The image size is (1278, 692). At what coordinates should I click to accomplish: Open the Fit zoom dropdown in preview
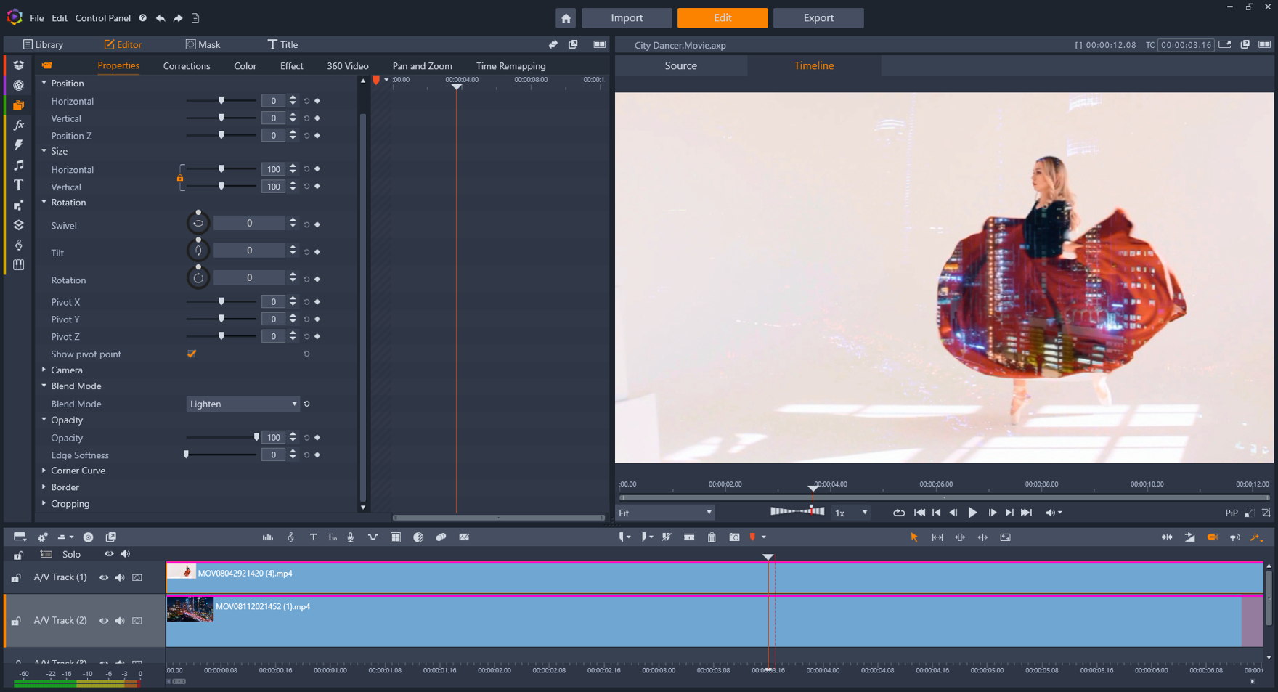coord(664,513)
